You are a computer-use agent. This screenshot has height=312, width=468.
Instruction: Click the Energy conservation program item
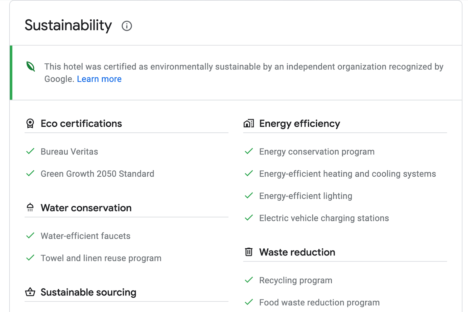click(317, 152)
